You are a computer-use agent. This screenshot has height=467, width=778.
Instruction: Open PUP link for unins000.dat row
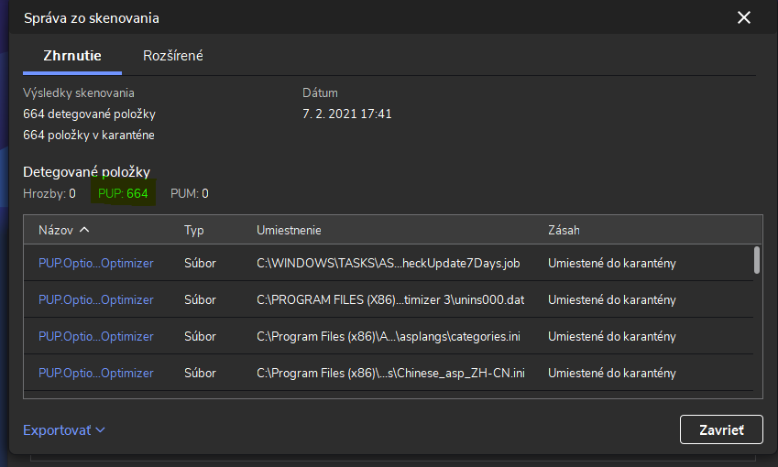(x=96, y=300)
